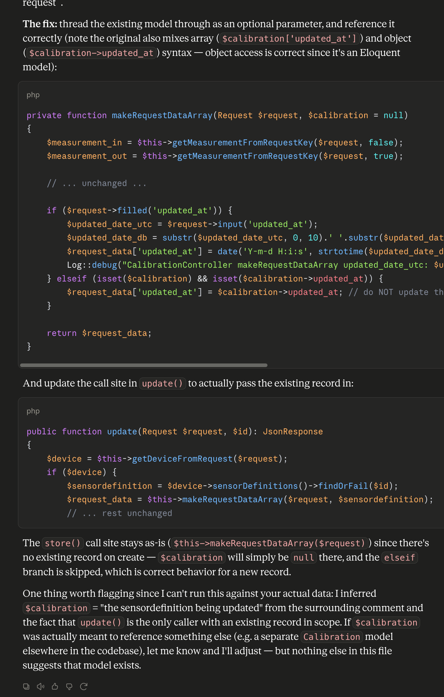
Task: Click inline code $calibration before 'will simply be'
Action: [191, 558]
